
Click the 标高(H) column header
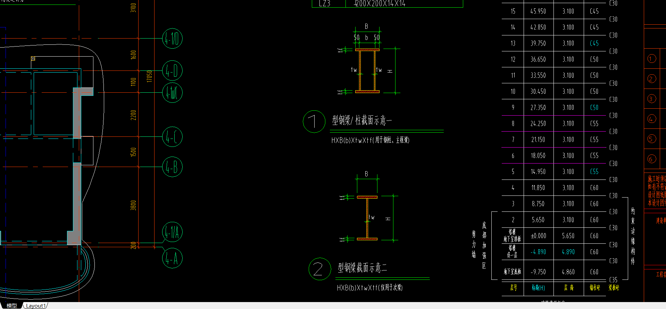click(538, 287)
